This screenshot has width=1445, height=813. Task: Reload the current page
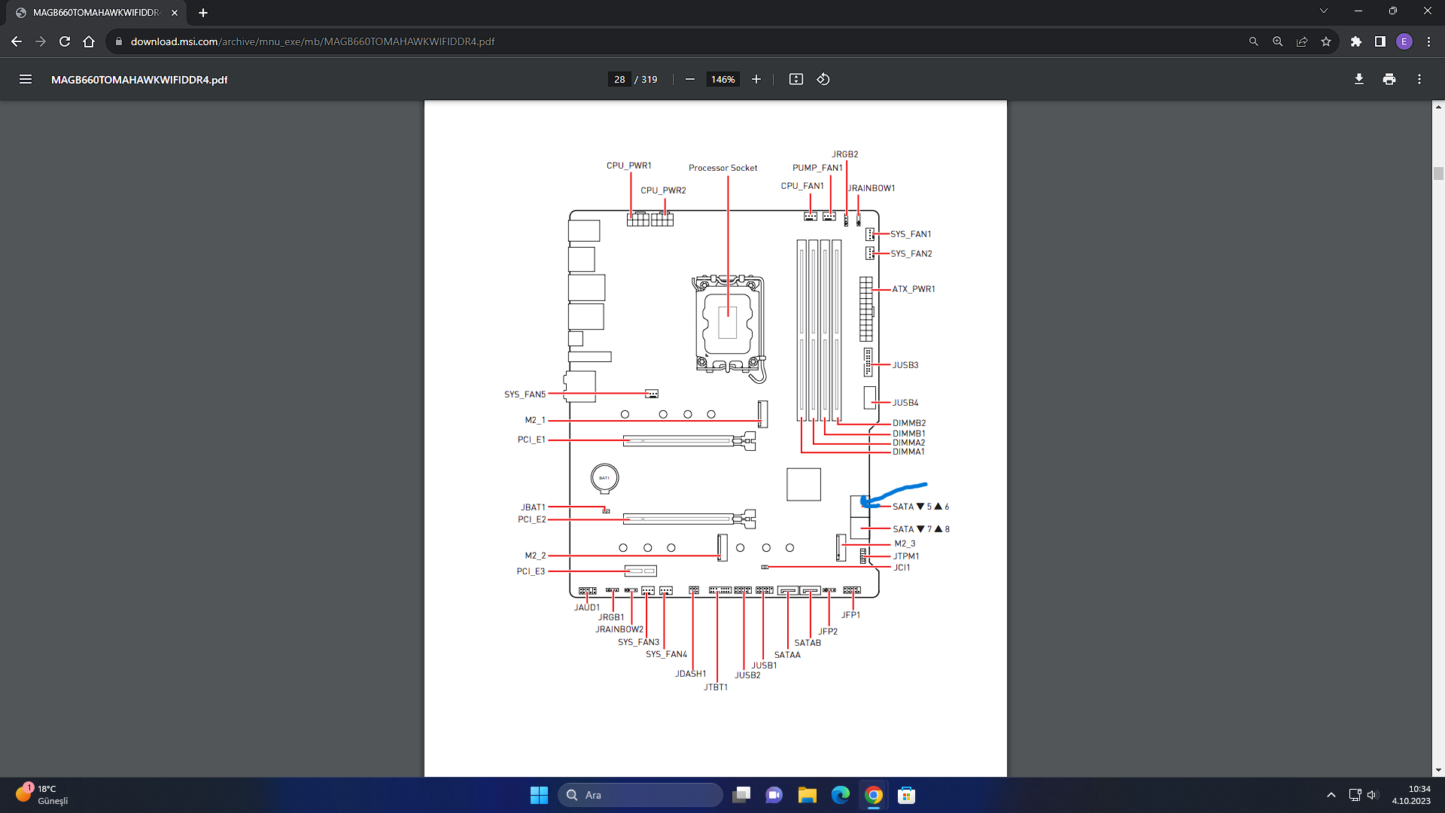click(65, 41)
